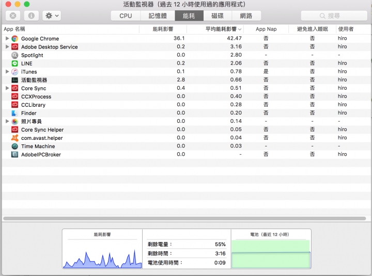Screen dimensions: 372x276
Task: Sort by 避免進入睡眠 column header
Action: [x=313, y=29]
